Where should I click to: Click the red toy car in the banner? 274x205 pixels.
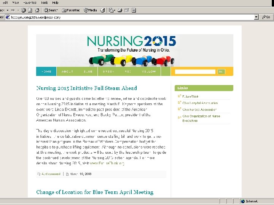point(163,61)
